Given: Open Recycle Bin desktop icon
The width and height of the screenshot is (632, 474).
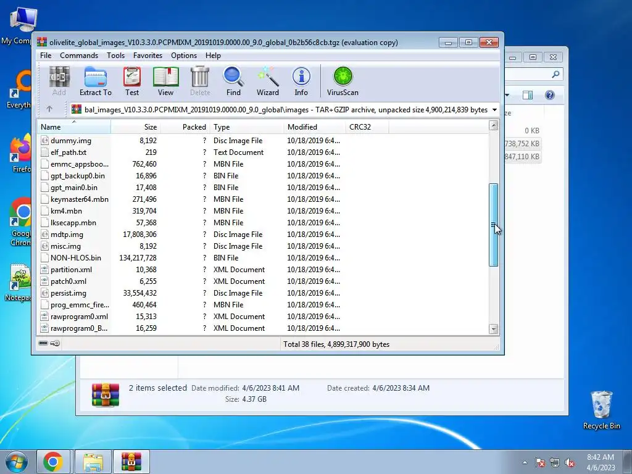Looking at the screenshot, I should pyautogui.click(x=601, y=410).
